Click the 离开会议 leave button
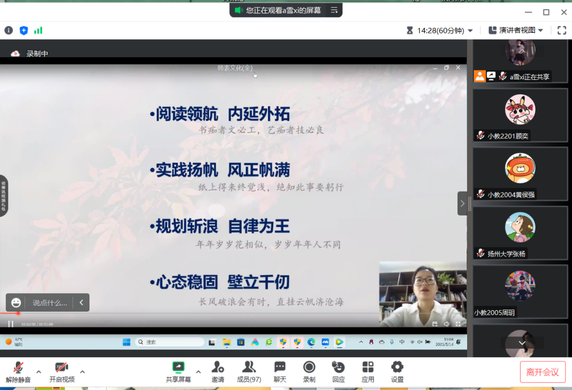 click(x=542, y=372)
